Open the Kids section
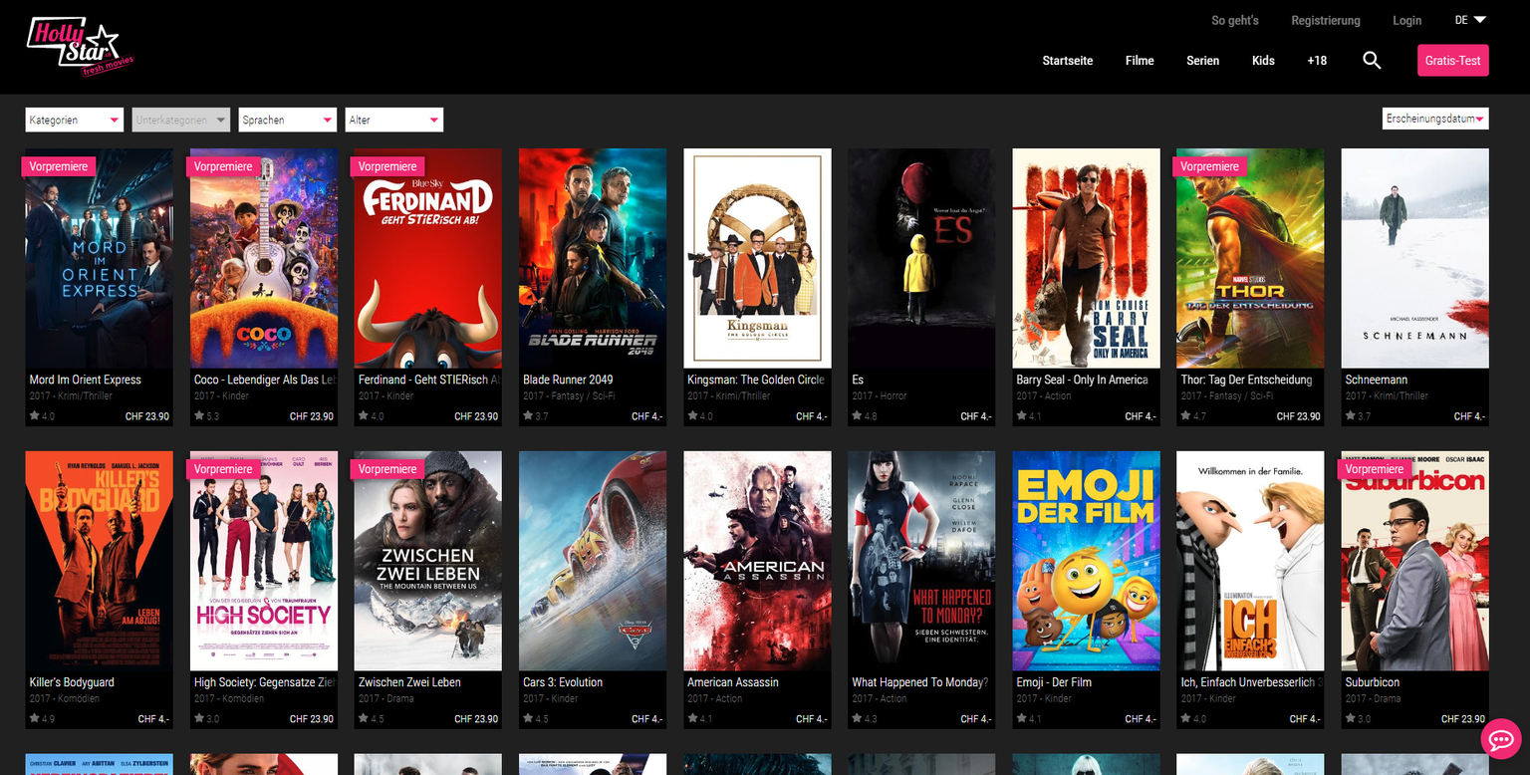This screenshot has width=1530, height=775. click(x=1263, y=60)
